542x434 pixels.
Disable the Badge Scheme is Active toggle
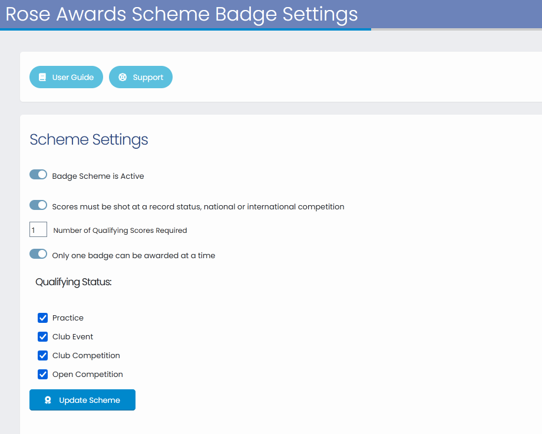coord(38,175)
